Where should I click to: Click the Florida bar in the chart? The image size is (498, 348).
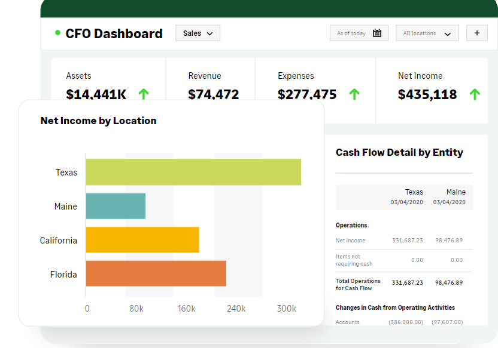[x=156, y=273]
